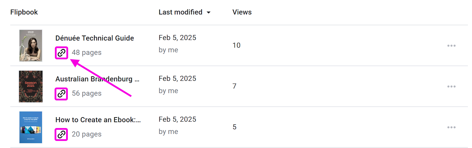
Task: Open more options for How to Create an Ebook
Action: pos(451,127)
